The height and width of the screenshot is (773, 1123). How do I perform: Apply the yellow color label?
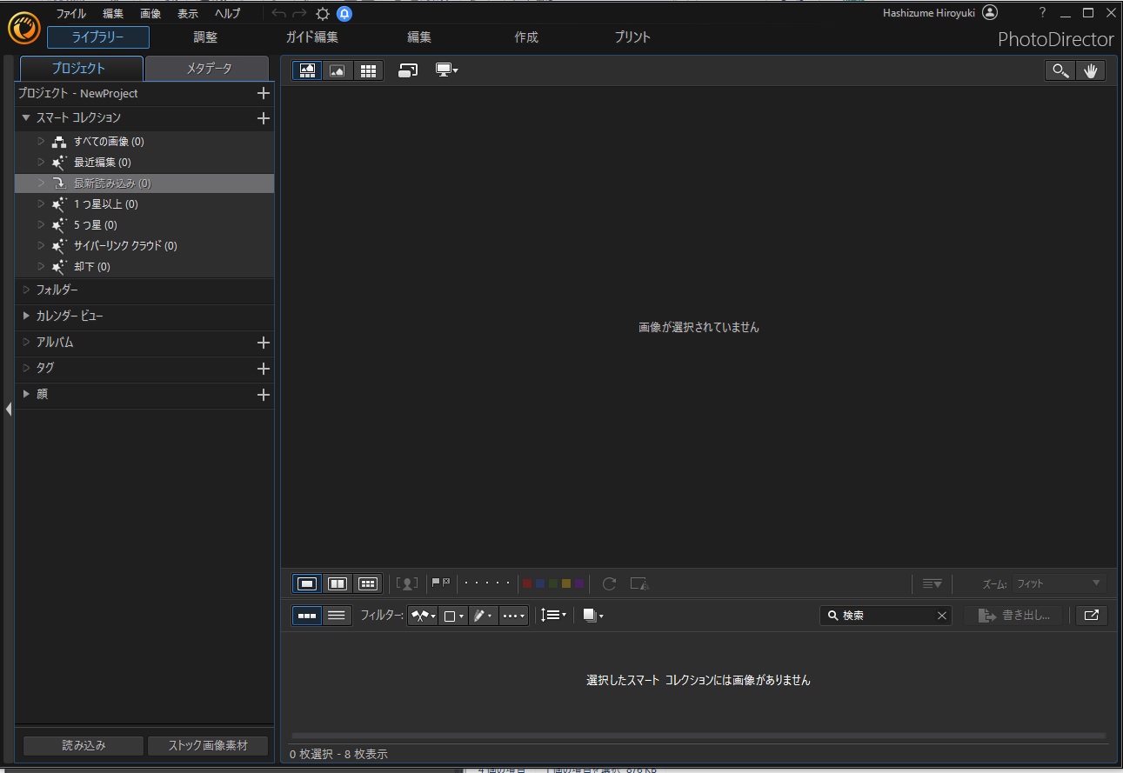pos(566,583)
